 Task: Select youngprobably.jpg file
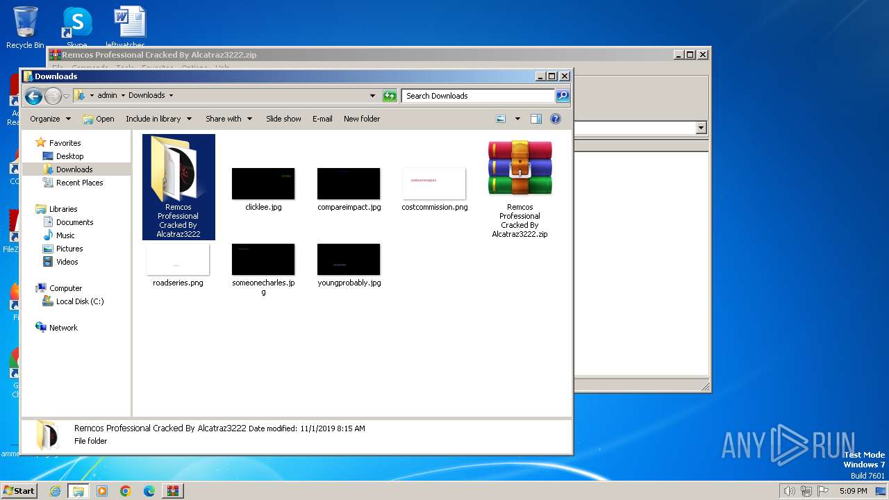[x=349, y=265]
